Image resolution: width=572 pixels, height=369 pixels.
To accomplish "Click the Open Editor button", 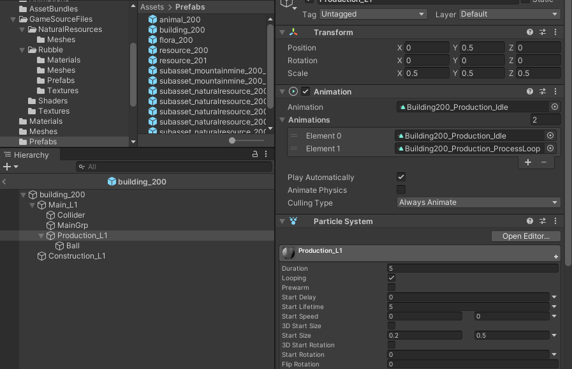I will 525,236.
